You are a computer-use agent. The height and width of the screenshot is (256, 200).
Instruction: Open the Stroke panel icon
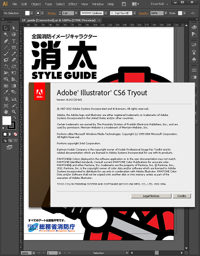point(194,70)
